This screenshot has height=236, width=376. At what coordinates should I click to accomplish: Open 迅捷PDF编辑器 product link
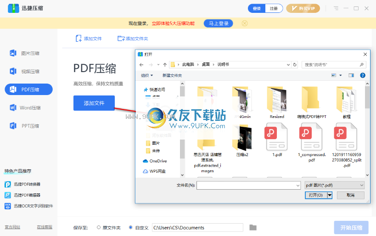pos(22,195)
